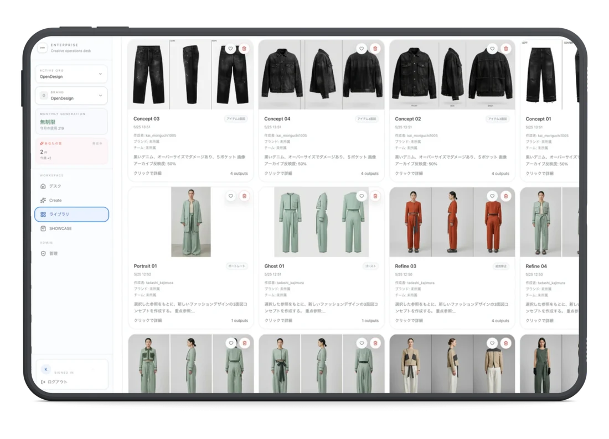Click the Monthly Generation 無制限 panel
Screen dimensions: 609x439
[71, 122]
